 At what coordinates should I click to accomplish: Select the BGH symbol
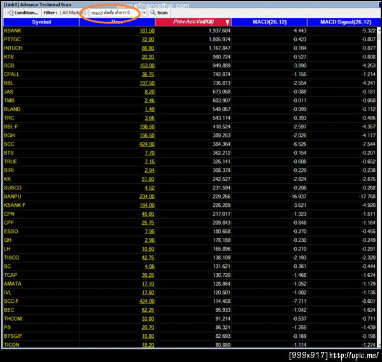(x=10, y=136)
